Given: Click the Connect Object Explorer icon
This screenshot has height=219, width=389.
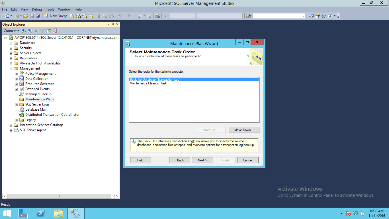Looking at the screenshot, I should point(24,31).
